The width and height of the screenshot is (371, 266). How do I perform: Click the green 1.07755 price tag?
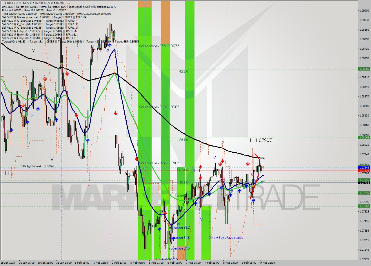coord(364,180)
